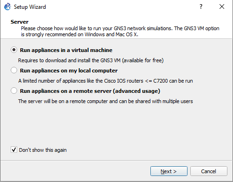Close the Setup Wizard window
The image size is (233, 182).
(x=222, y=6)
